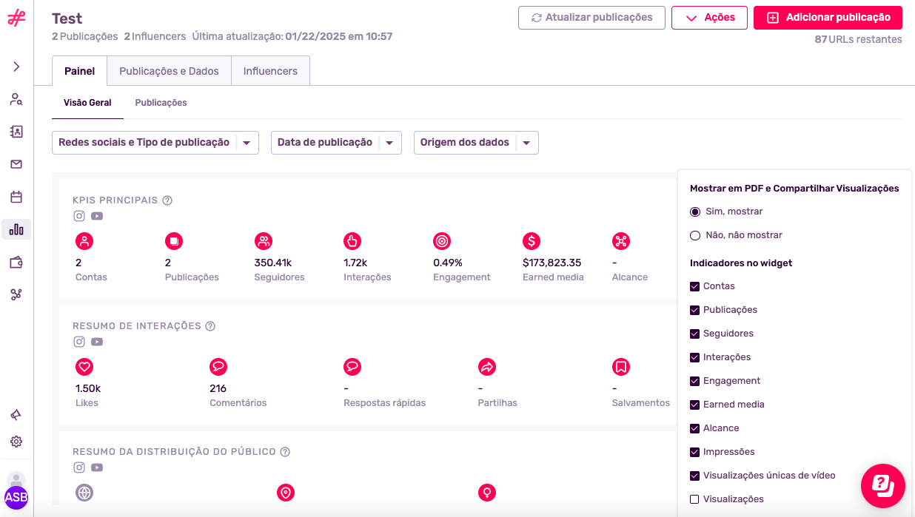Switch to the Influencers tab
Image resolution: width=915 pixels, height=517 pixels.
tap(270, 71)
